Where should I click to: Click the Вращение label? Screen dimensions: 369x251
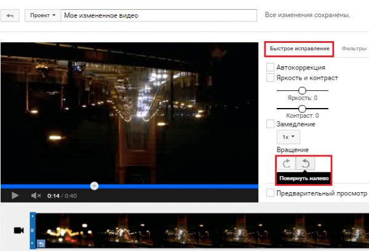[x=293, y=150]
